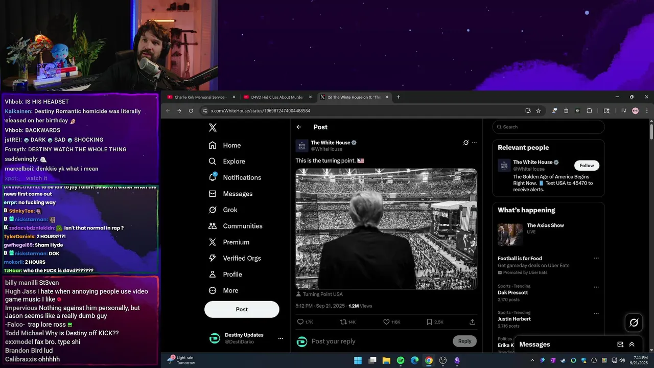
Task: Open Notifications in X sidebar
Action: (235, 177)
